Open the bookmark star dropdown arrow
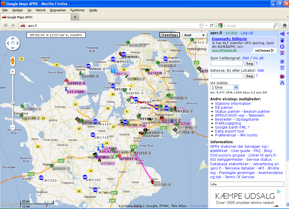Viewport: 289px width, 209px height. (x=207, y=25)
